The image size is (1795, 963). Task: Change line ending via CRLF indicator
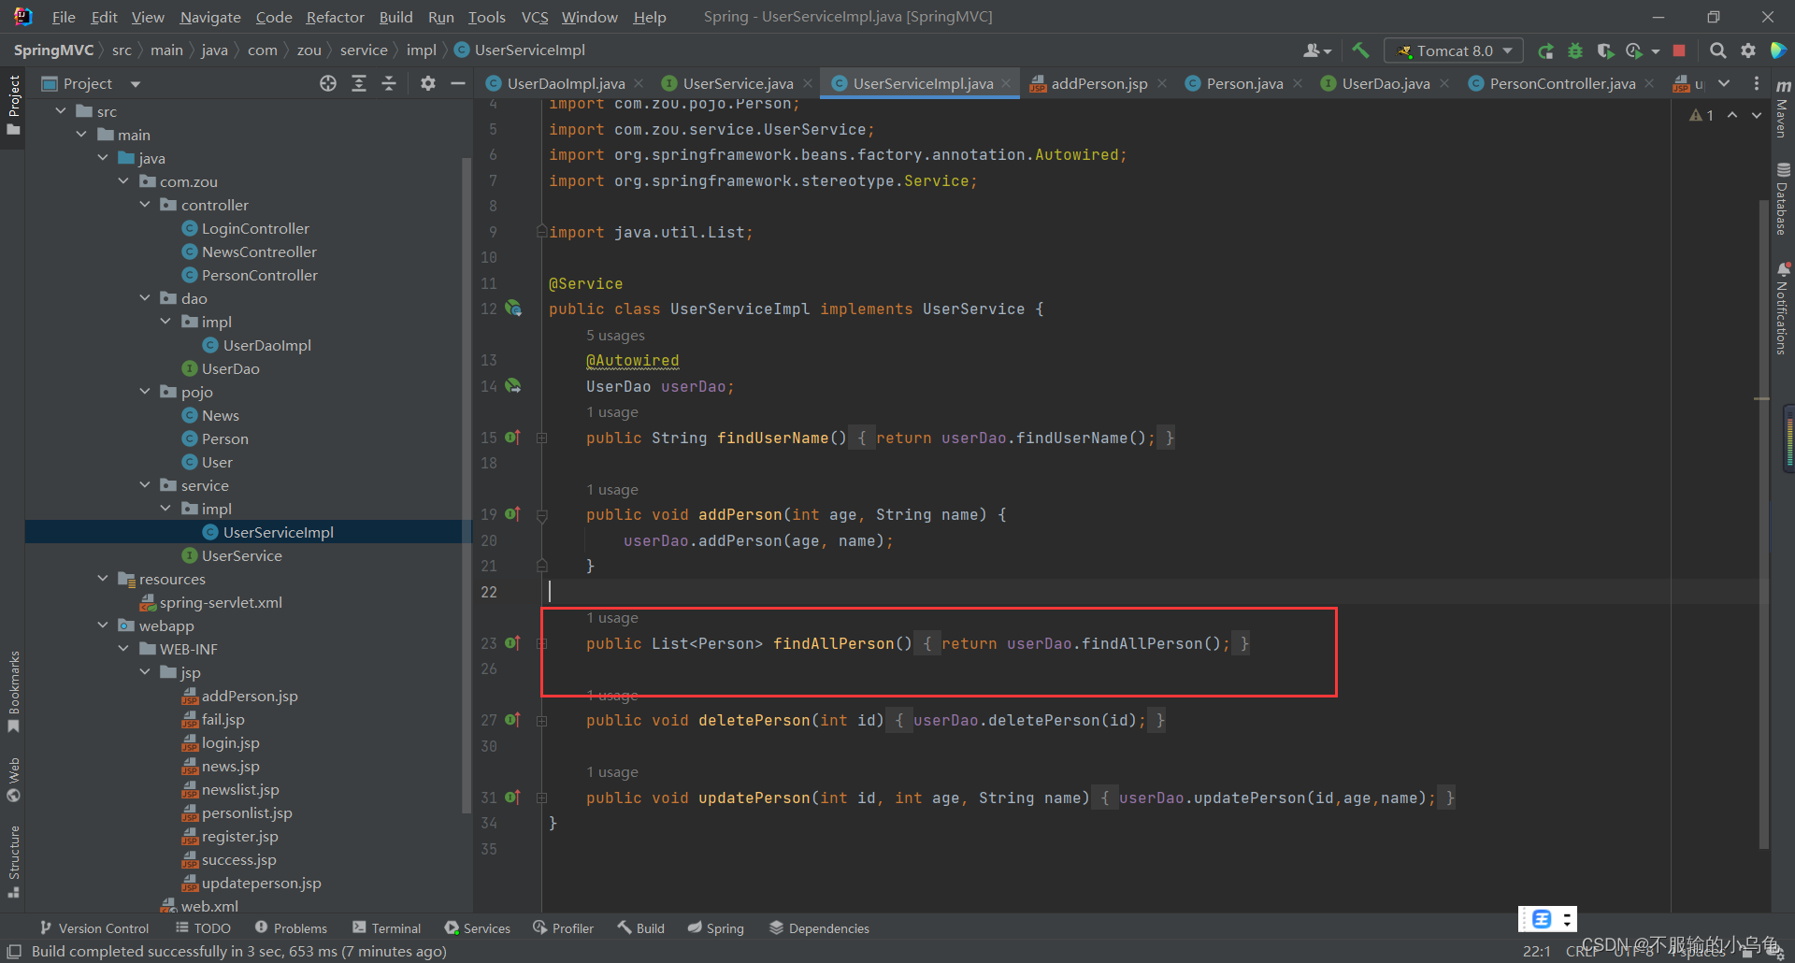tap(1582, 951)
